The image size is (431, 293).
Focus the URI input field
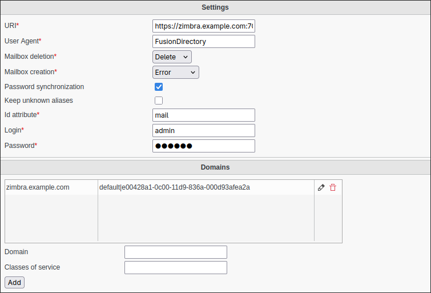click(204, 26)
